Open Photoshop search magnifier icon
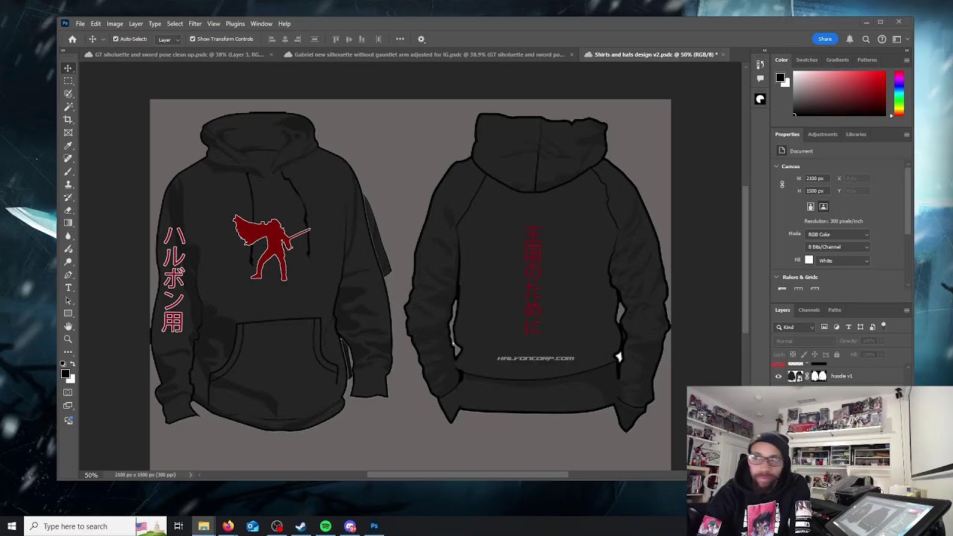 click(866, 39)
